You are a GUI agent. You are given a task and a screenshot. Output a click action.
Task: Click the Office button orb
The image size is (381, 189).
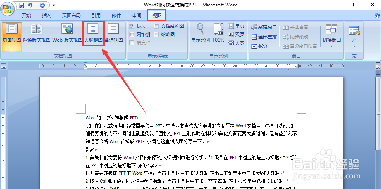pos(7,8)
